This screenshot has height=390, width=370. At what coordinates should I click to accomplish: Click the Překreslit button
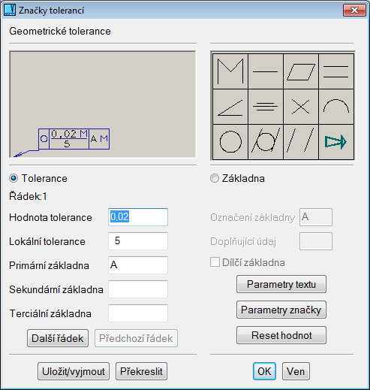141,371
